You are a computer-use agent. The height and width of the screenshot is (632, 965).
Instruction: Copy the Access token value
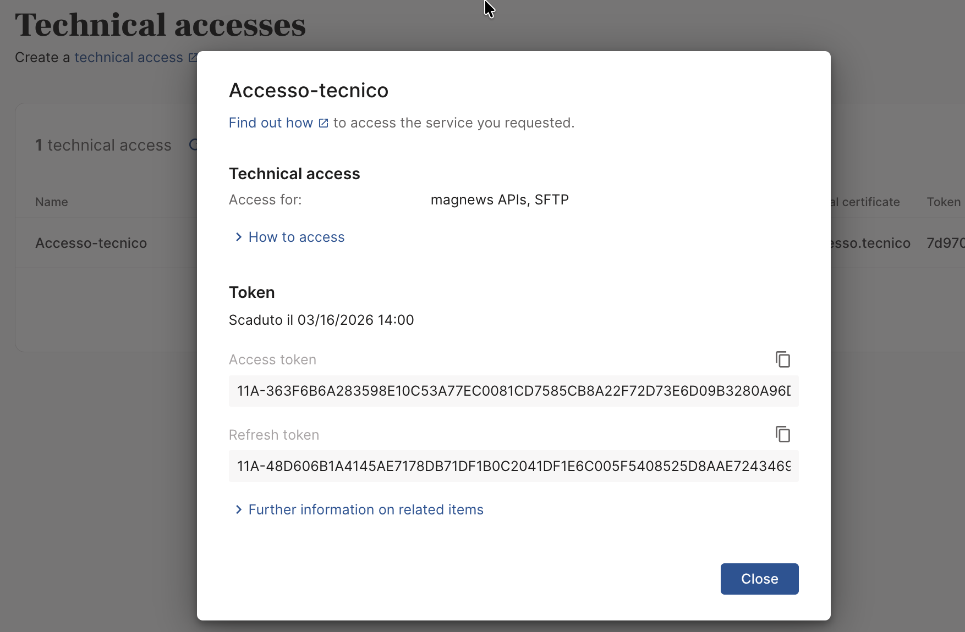783,359
